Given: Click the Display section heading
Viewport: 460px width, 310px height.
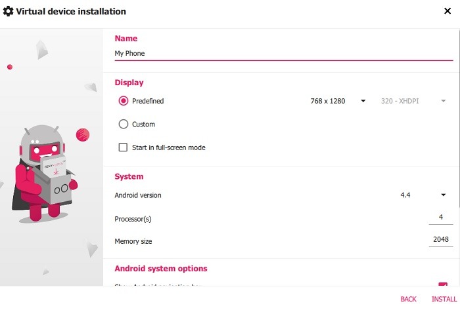Looking at the screenshot, I should point(129,83).
